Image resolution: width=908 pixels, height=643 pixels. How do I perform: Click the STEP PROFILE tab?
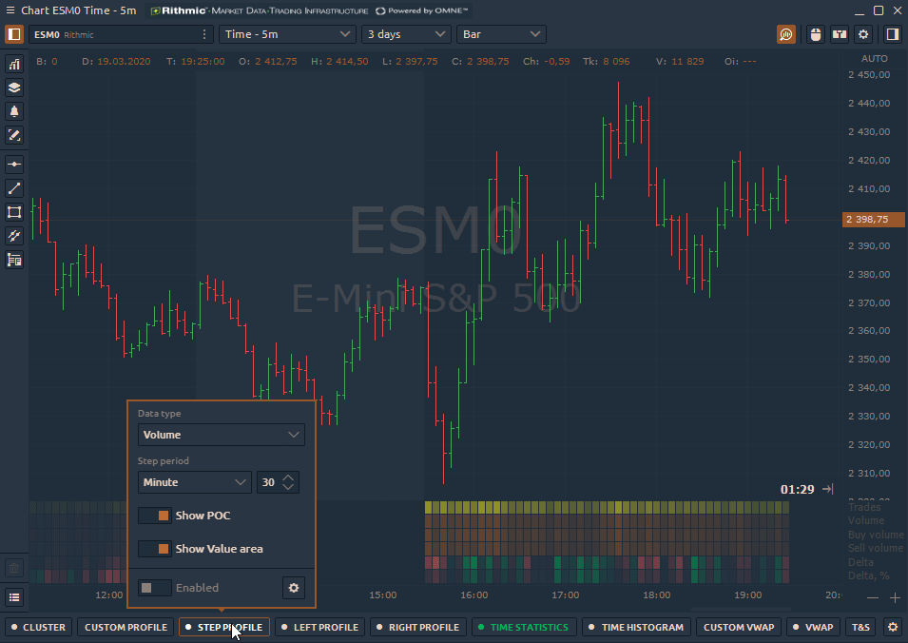click(x=224, y=627)
